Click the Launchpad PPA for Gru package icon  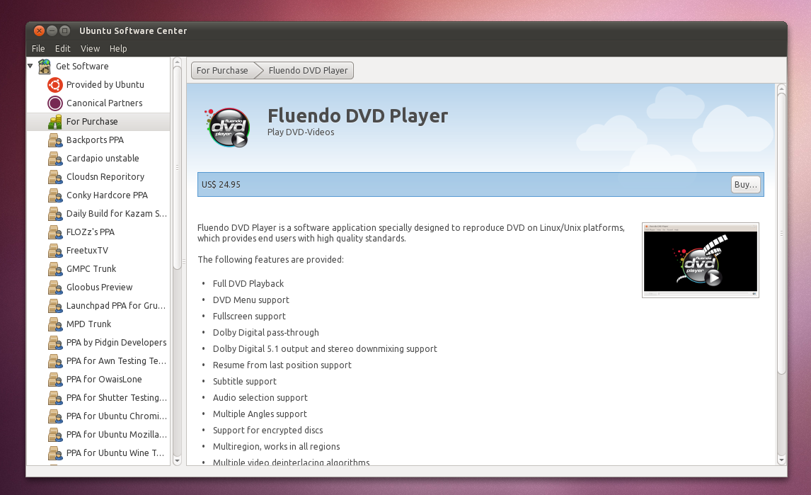click(54, 305)
